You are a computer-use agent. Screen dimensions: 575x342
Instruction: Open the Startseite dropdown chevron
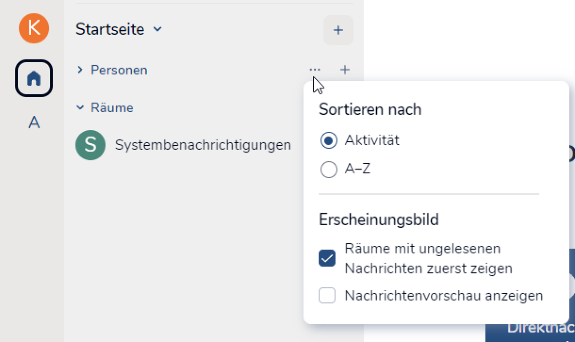157,30
